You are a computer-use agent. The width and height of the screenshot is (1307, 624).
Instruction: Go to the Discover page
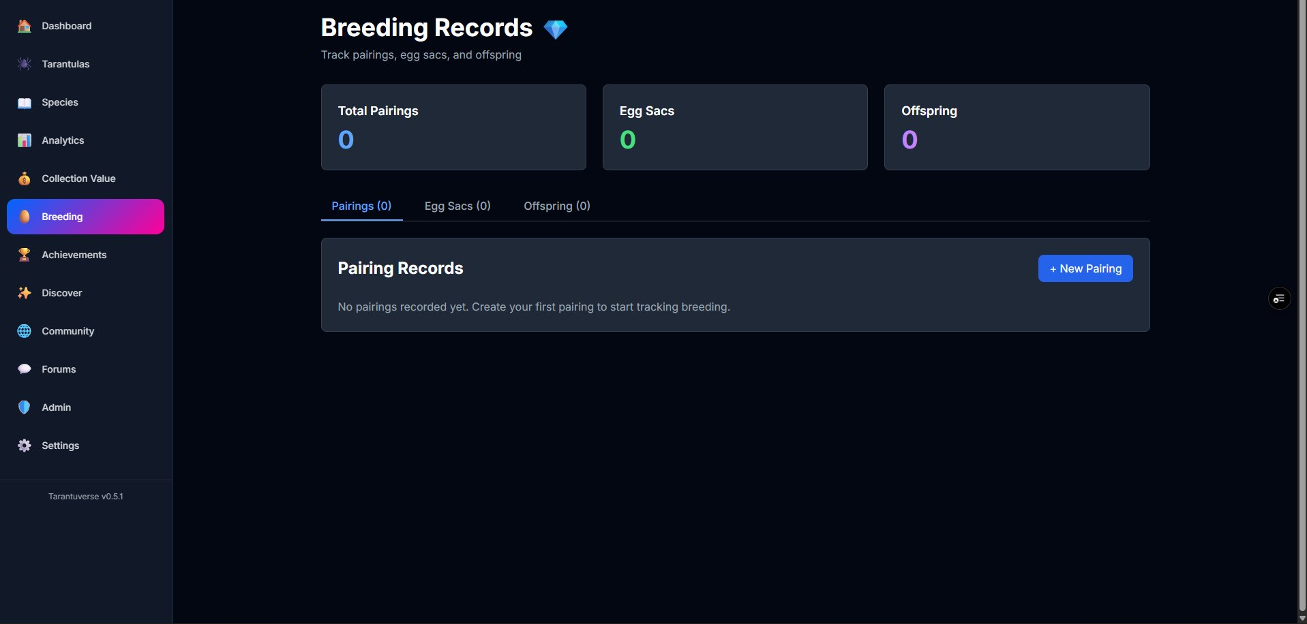85,293
